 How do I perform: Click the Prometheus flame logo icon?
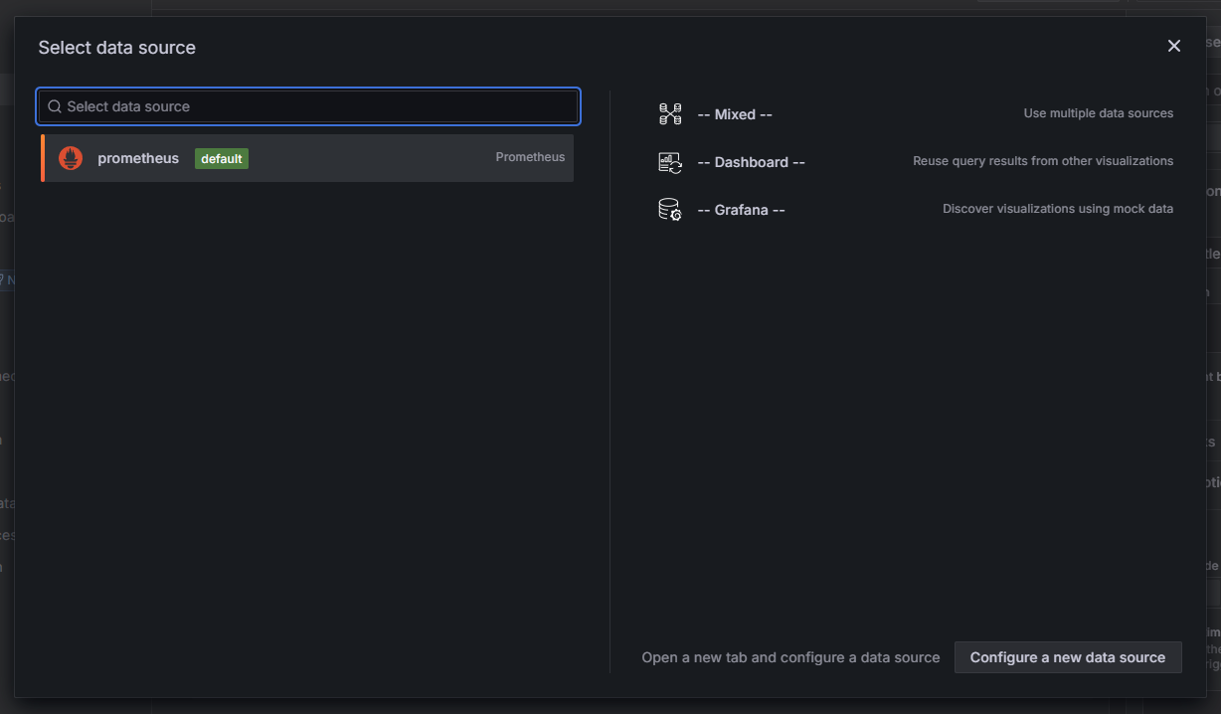pyautogui.click(x=71, y=158)
